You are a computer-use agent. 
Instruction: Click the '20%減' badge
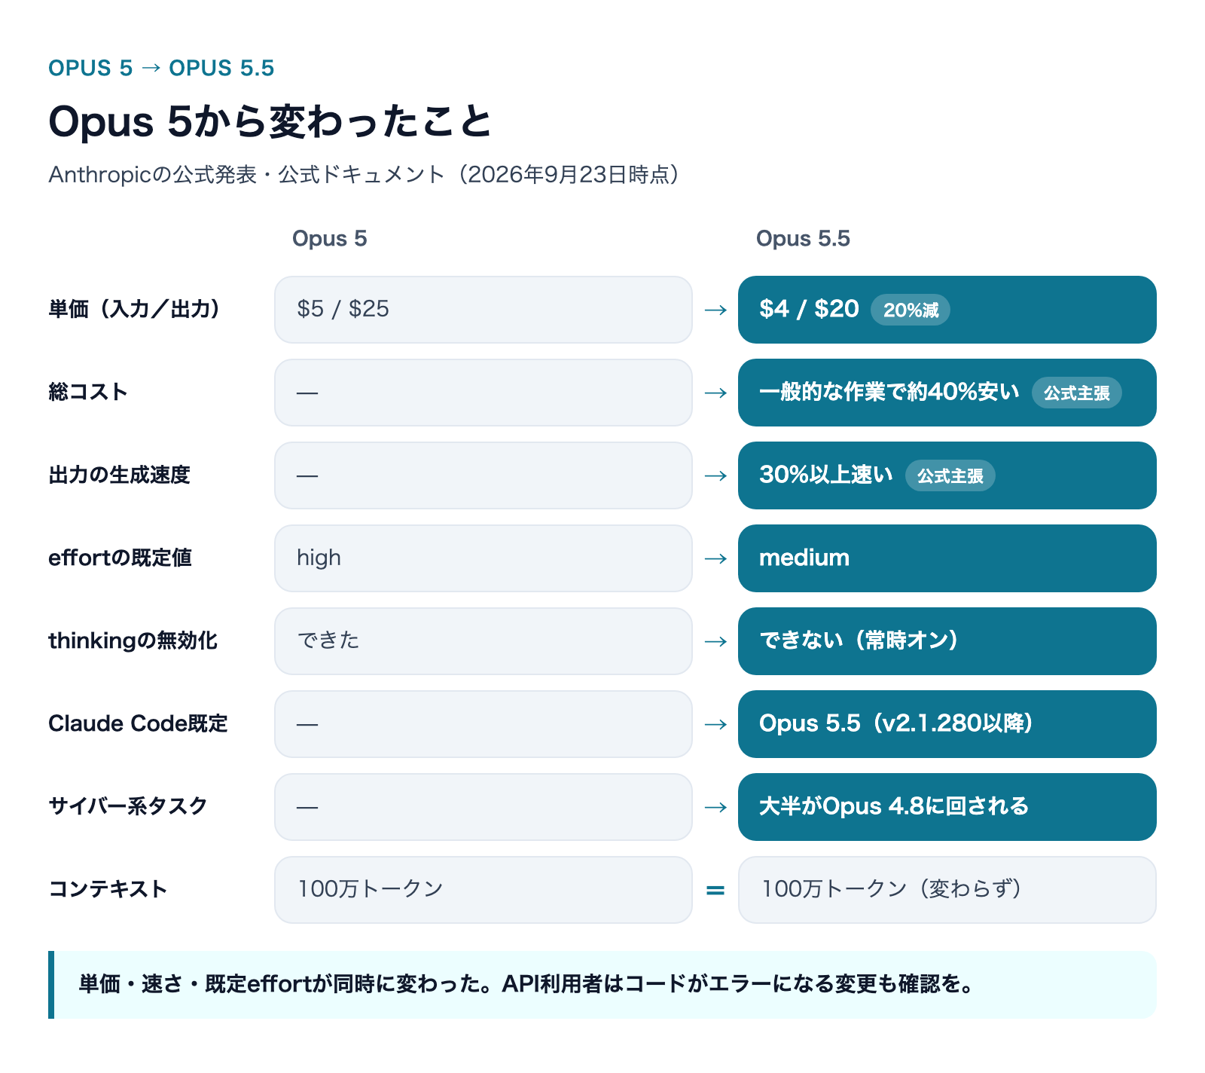pyautogui.click(x=911, y=310)
